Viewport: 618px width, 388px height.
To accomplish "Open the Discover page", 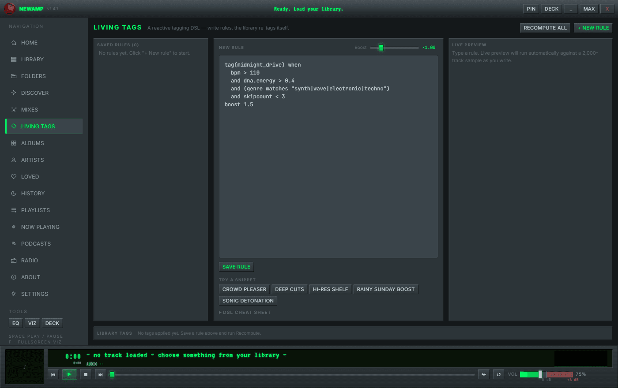I will pos(44,93).
